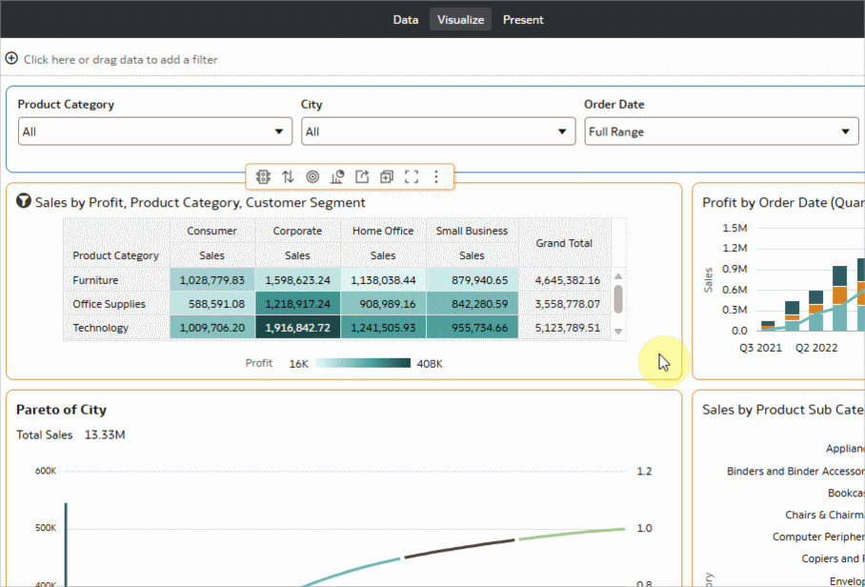The width and height of the screenshot is (865, 587).
Task: Switch to the Present tab
Action: point(523,19)
